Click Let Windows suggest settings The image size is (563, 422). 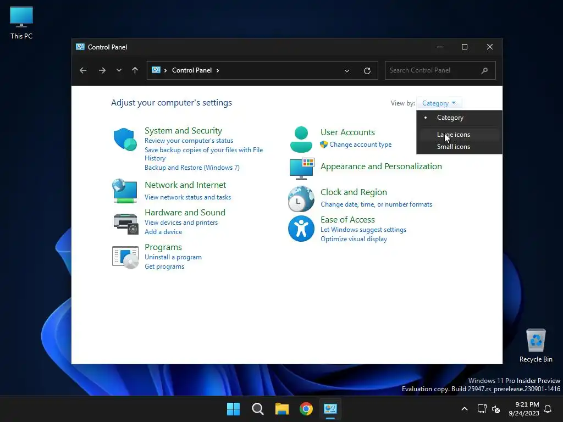pos(363,230)
